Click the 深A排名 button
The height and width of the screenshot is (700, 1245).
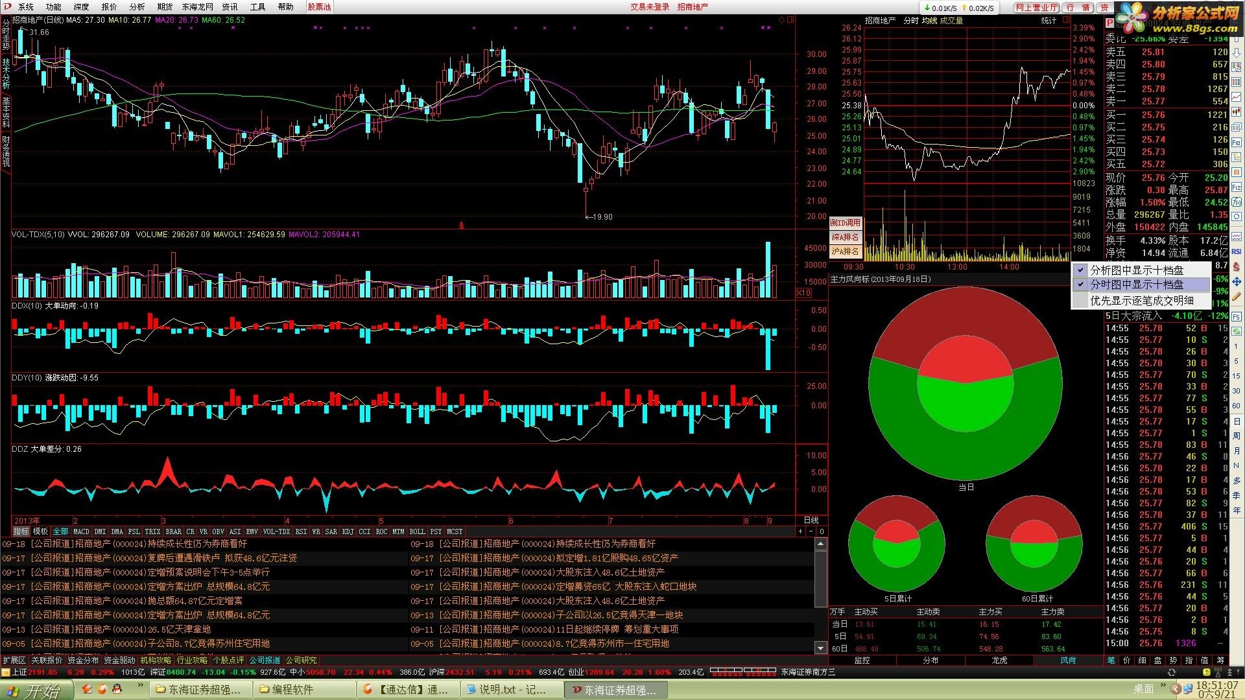[x=845, y=237]
